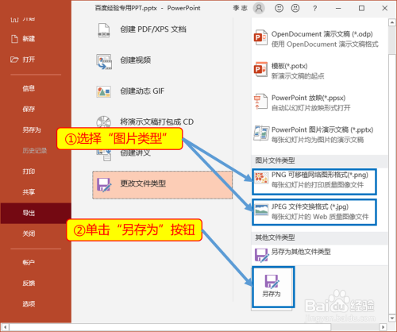Select 模板(*.potx) file type
Viewport: 397px width, 332px height.
click(319, 71)
